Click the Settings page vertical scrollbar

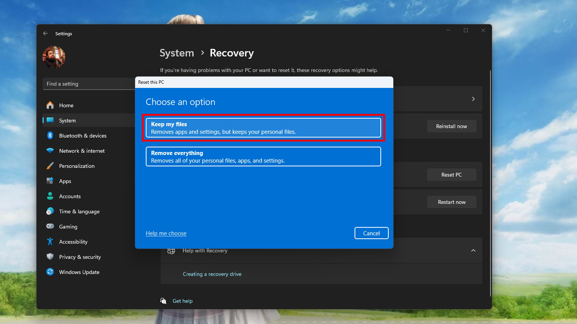(490, 183)
